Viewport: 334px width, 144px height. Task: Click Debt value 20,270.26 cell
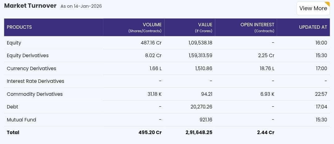(x=201, y=107)
